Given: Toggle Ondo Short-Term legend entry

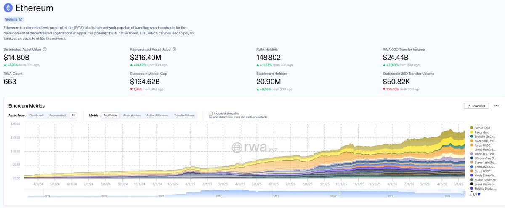Looking at the screenshot, I should click(x=484, y=175).
